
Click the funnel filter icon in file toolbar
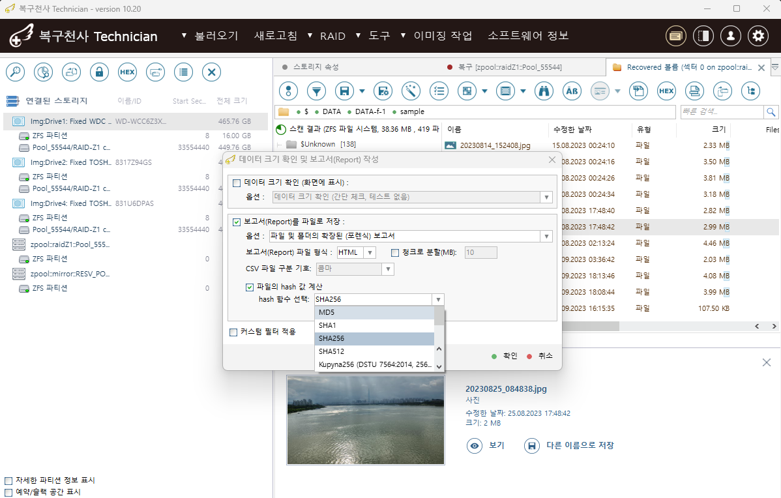[x=316, y=91]
